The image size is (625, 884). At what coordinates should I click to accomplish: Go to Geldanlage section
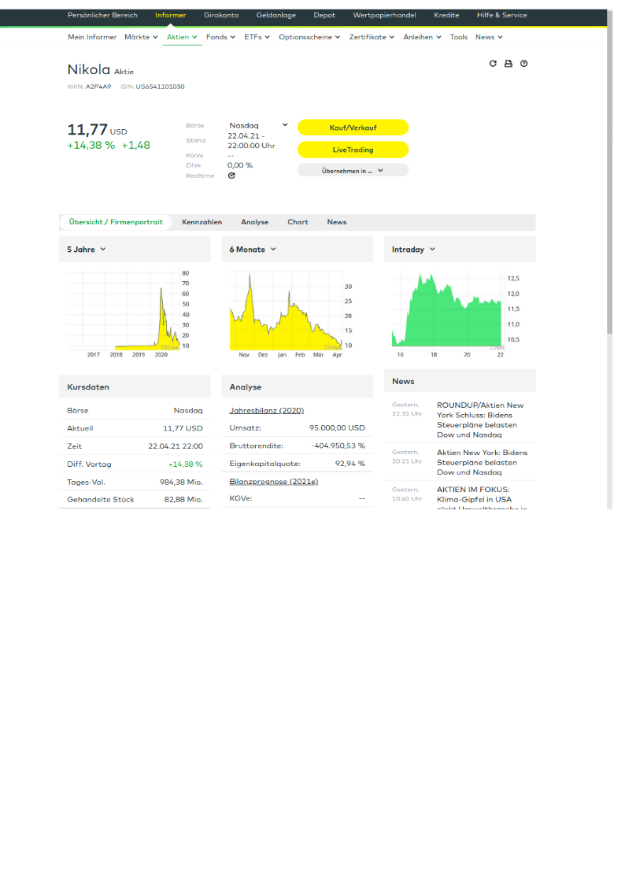pyautogui.click(x=276, y=15)
